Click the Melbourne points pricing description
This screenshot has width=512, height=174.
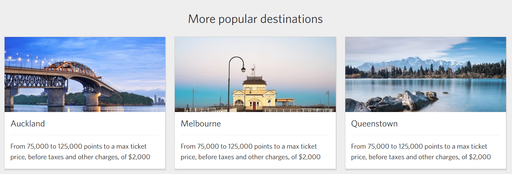point(251,151)
